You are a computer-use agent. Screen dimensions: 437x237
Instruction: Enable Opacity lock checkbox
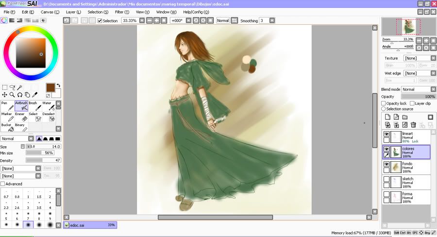point(384,103)
